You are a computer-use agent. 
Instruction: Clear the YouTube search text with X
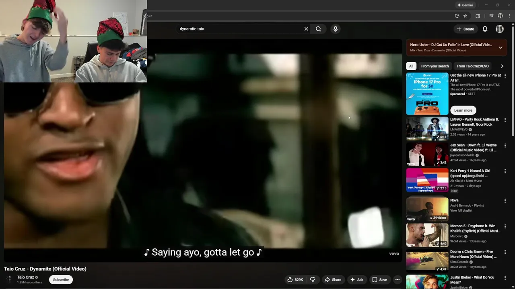(x=306, y=29)
